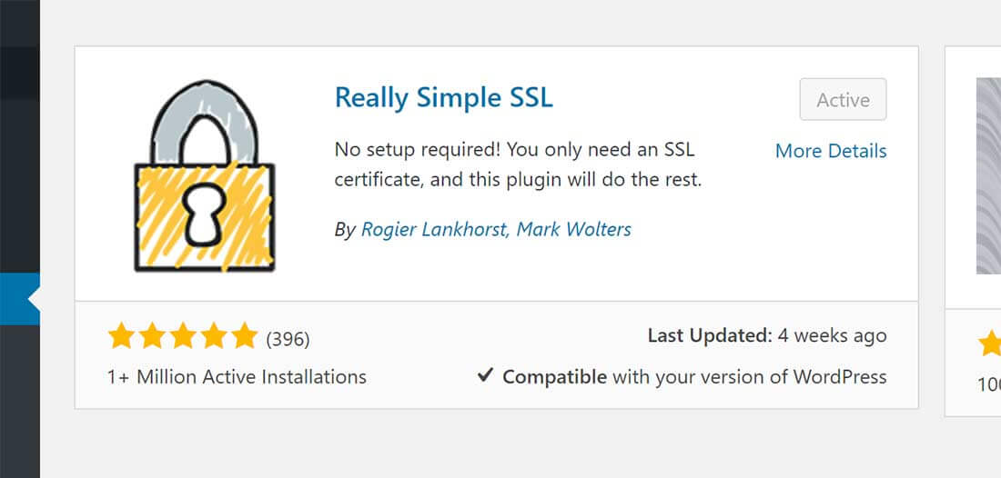Image resolution: width=1001 pixels, height=478 pixels.
Task: Click the Really Simple SSL padlock icon
Action: pos(204,176)
